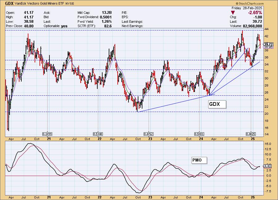This screenshot has width=278, height=200.
Task: Click the GDX ticker symbol in the header
Action: [x=9, y=3]
